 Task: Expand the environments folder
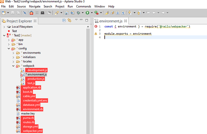pos(13,53)
